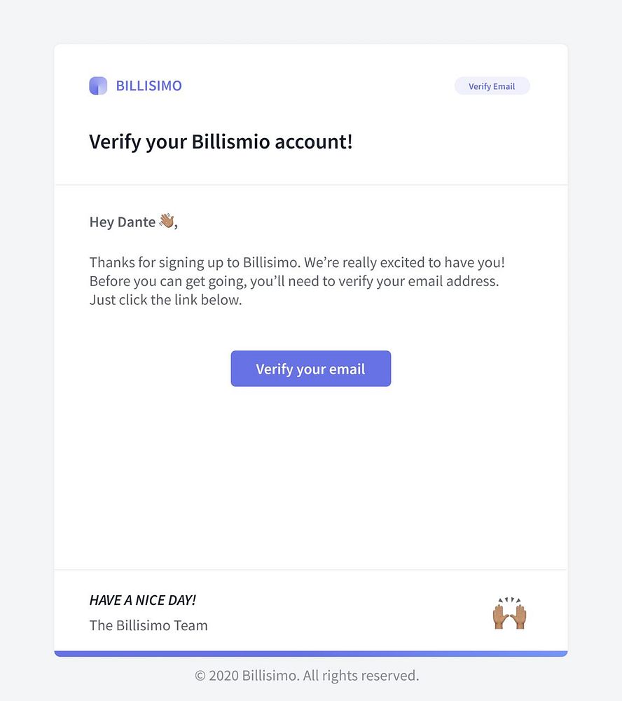
Task: Click the divider line above the footer
Action: pos(311,569)
